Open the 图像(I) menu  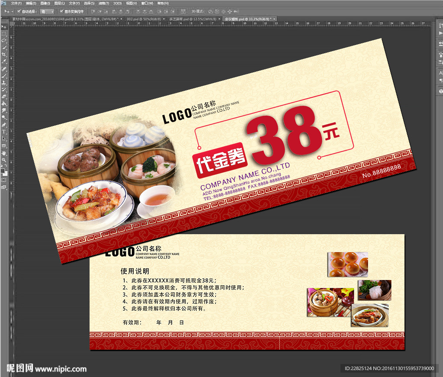pos(45,3)
